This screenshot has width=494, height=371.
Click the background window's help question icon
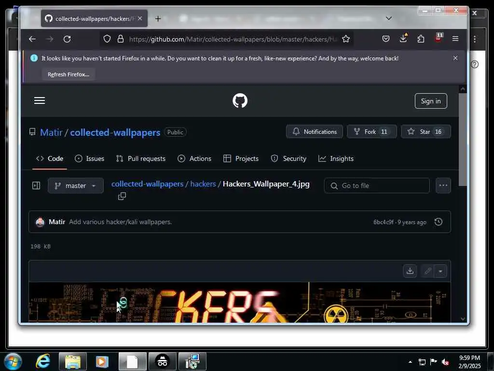(475, 64)
